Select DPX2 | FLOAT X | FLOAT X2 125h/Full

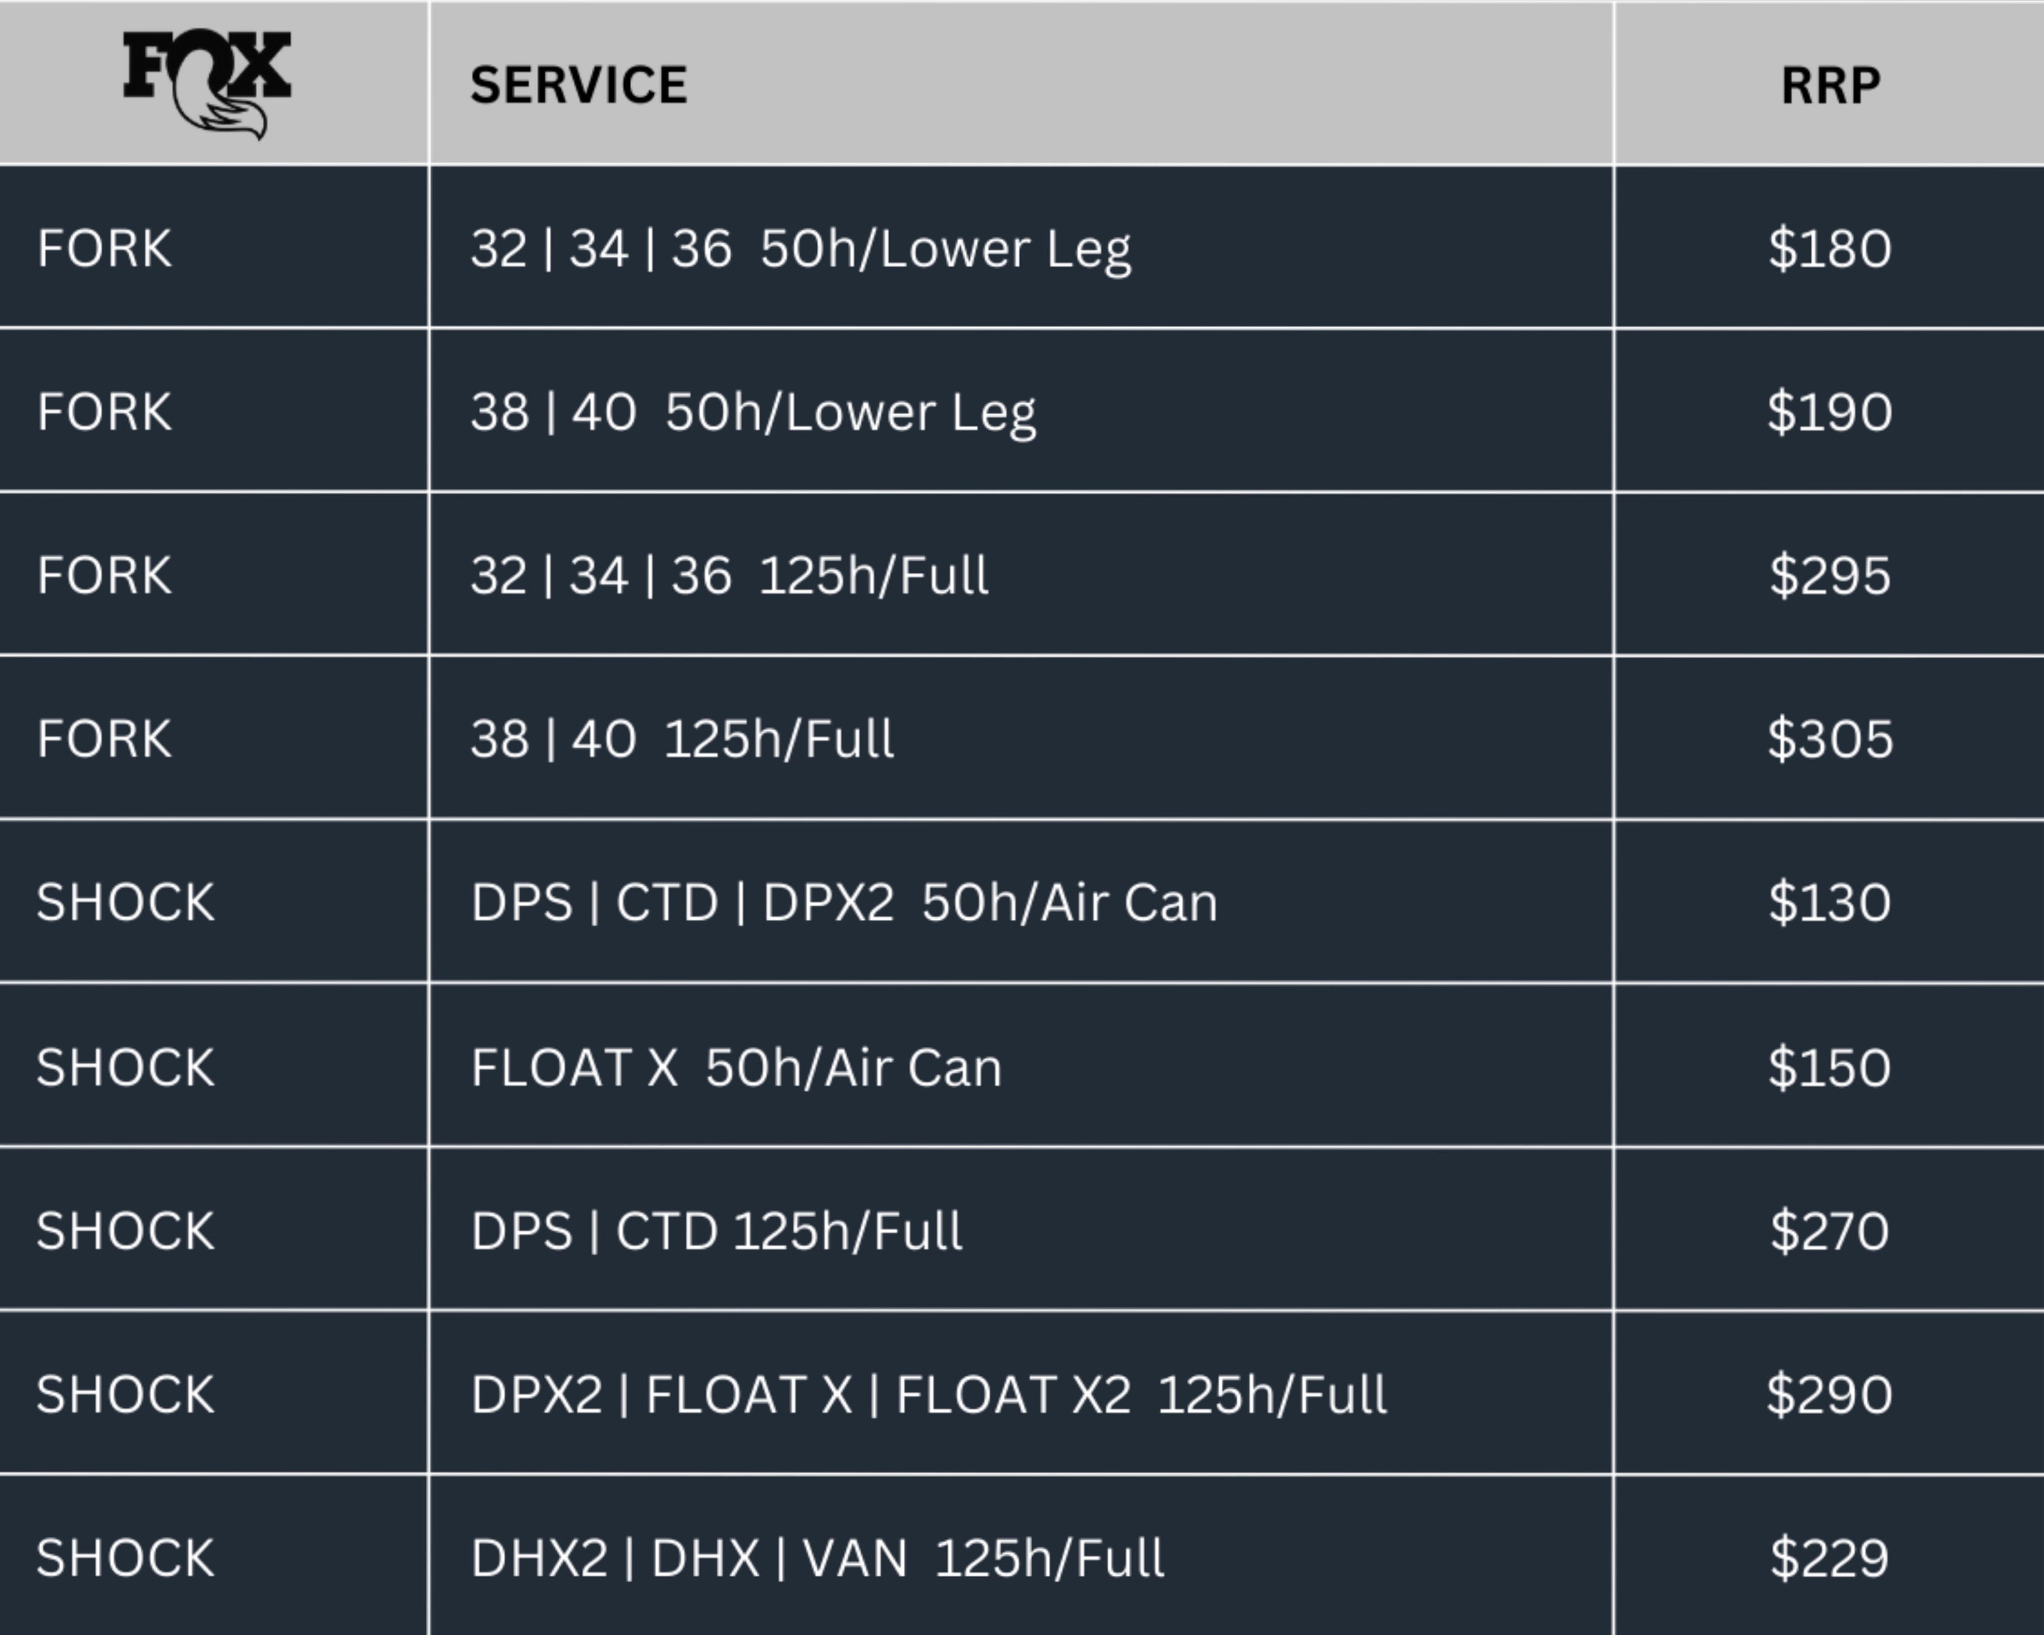[928, 1394]
